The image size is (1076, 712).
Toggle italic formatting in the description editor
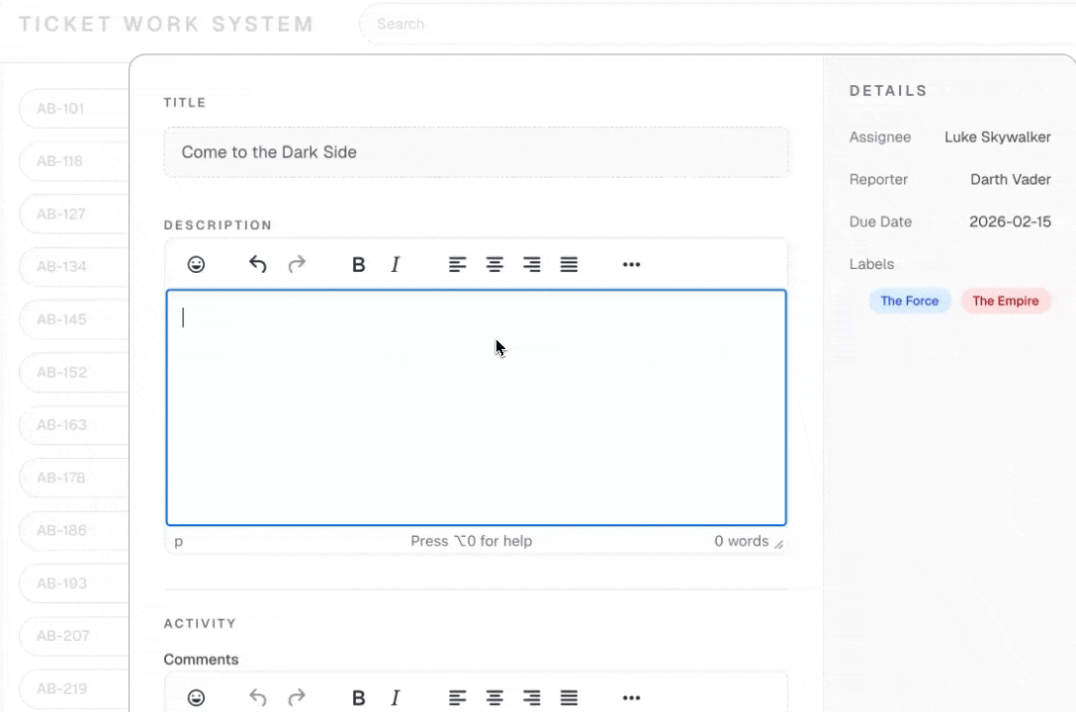[395, 264]
